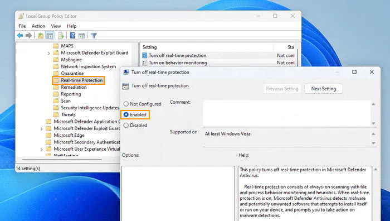This screenshot has height=221, width=390.
Task: Click the Security Intelligence Updates folder icon
Action: [56, 108]
